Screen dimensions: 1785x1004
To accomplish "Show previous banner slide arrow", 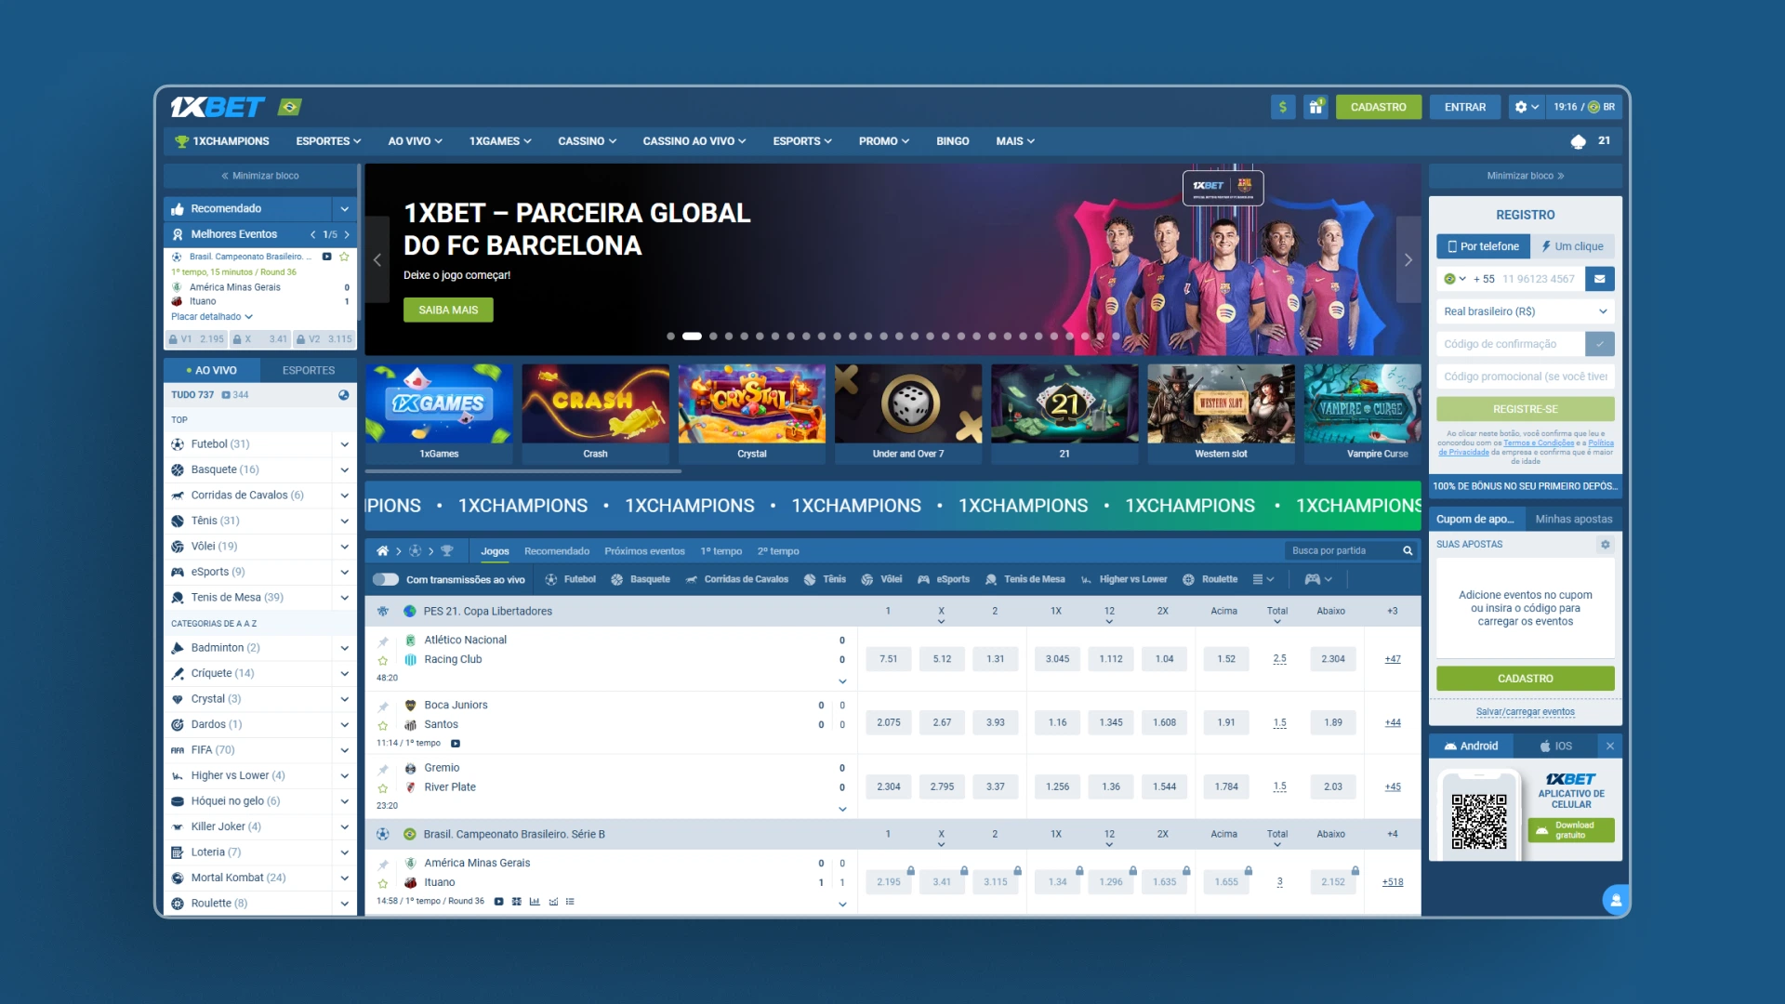I will [377, 259].
